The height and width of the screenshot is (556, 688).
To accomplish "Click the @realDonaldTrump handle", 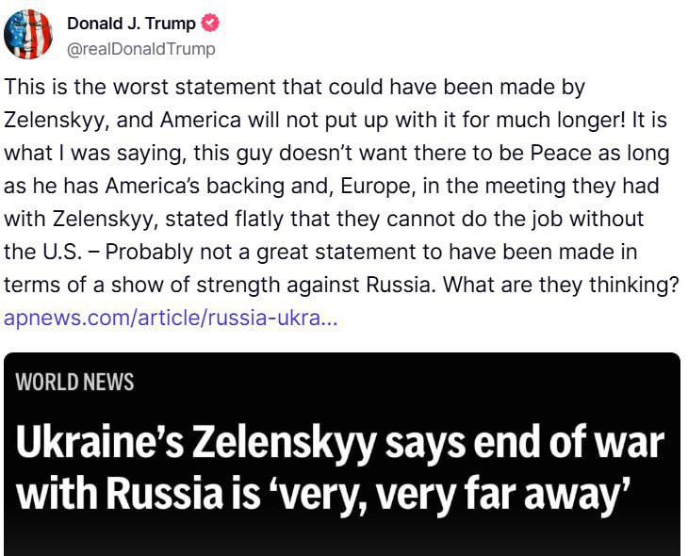I will 140,48.
